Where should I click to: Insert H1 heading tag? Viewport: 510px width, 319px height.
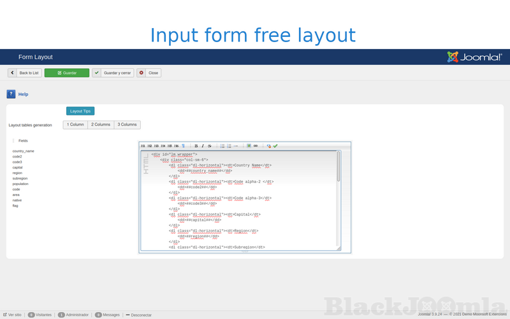(143, 145)
